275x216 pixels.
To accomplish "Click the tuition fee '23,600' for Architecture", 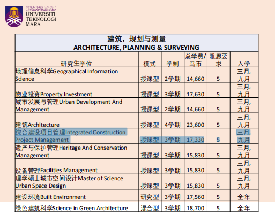I will tap(196, 125).
